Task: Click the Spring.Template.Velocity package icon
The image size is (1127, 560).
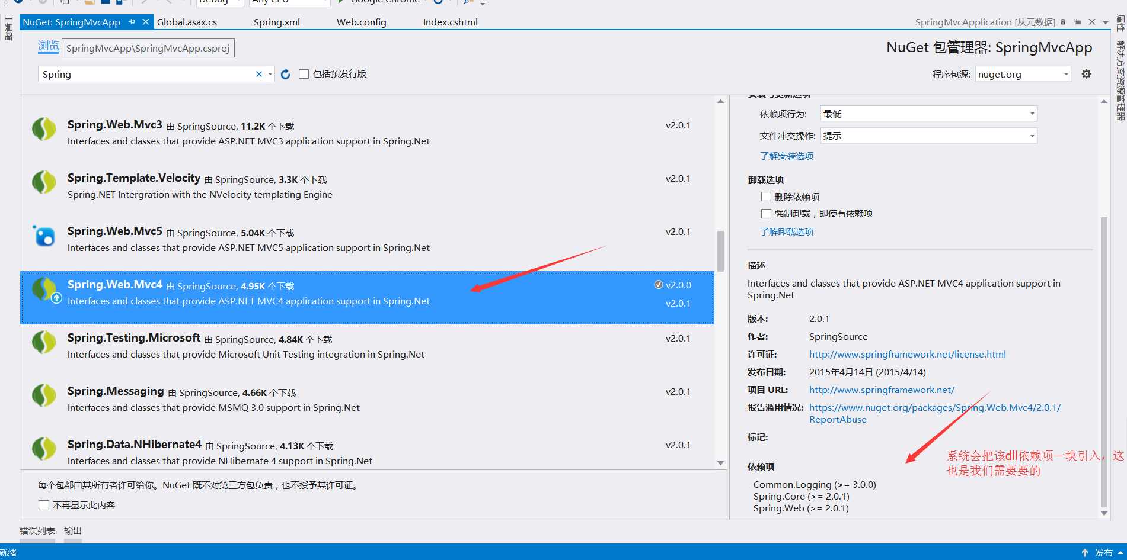Action: (44, 182)
